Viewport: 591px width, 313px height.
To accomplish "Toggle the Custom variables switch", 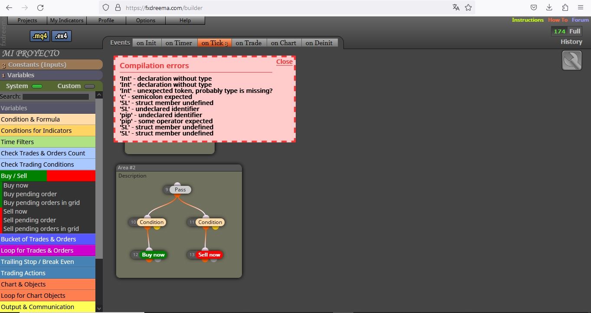I will coord(89,86).
